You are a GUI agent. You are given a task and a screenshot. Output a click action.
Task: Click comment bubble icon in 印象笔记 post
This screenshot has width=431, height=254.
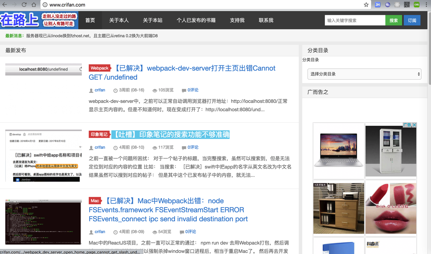pyautogui.click(x=184, y=148)
